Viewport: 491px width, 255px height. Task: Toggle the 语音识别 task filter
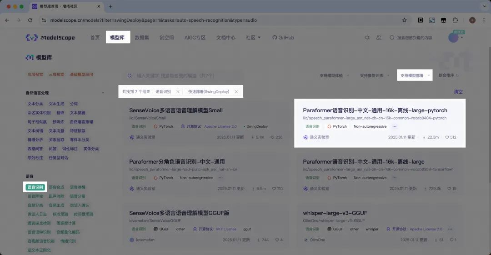click(35, 187)
